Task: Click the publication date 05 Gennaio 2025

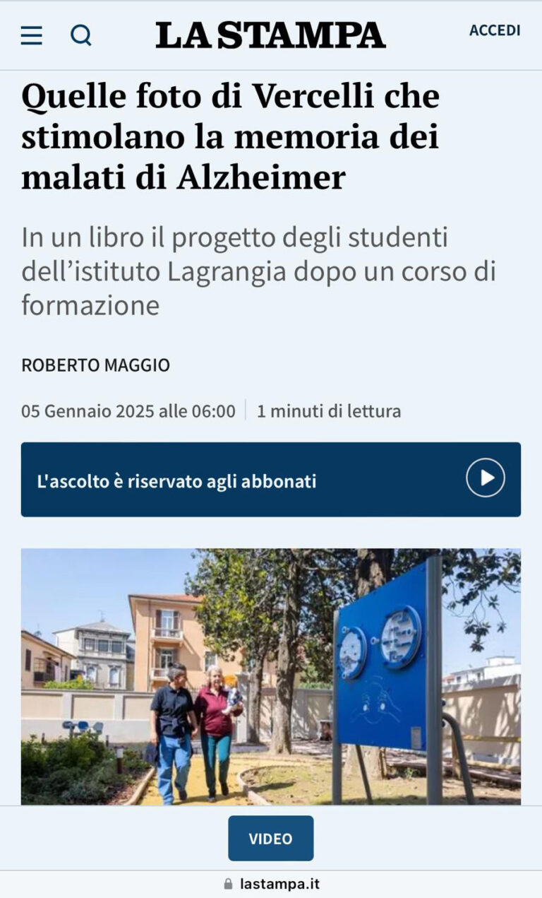Action: tap(128, 411)
